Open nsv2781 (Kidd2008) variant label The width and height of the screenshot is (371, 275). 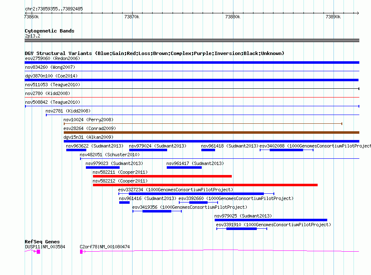(68, 111)
